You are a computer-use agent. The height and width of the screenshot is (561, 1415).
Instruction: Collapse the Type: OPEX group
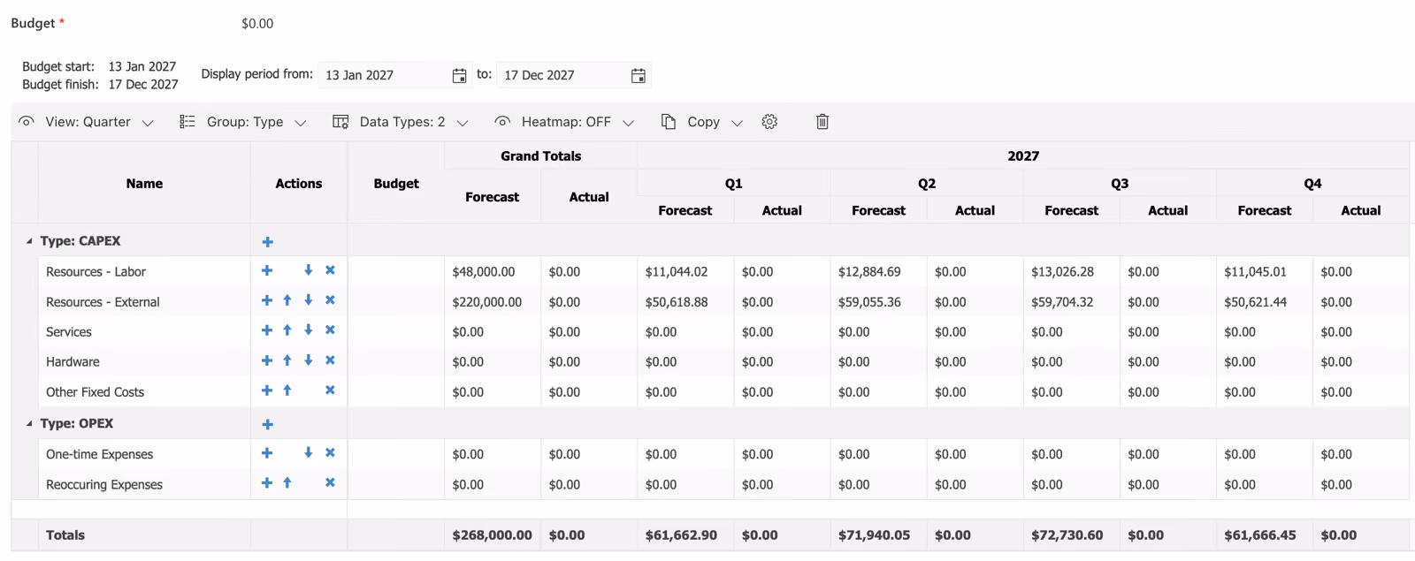click(29, 424)
